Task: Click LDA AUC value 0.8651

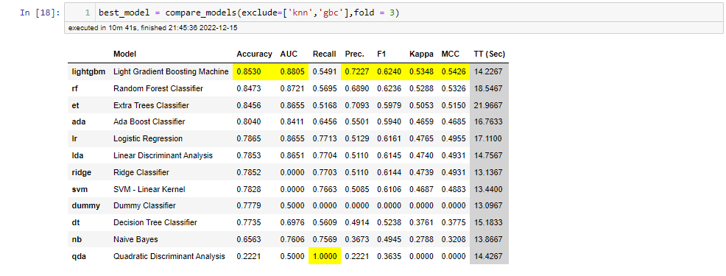Action: (x=292, y=155)
